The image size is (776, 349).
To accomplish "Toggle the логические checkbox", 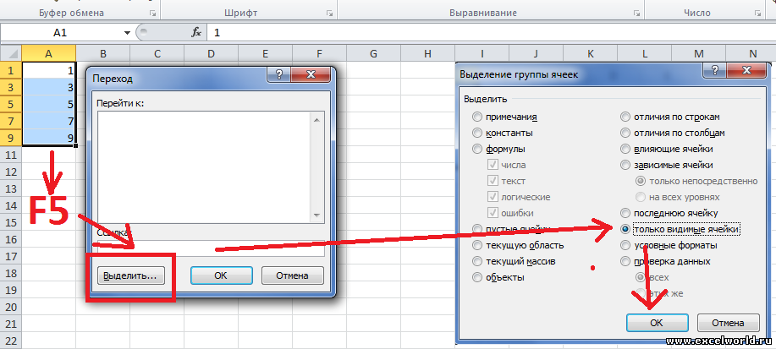I will (519, 197).
